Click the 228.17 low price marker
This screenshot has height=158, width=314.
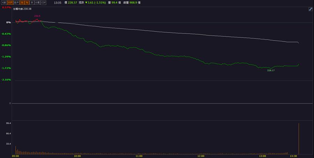click(271, 71)
